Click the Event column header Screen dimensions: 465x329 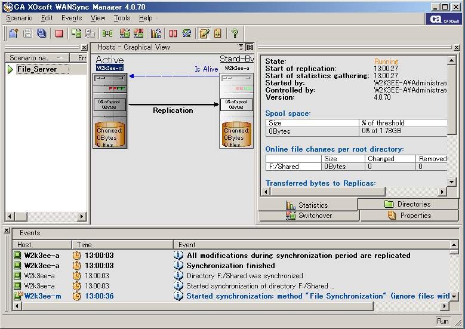click(312, 245)
